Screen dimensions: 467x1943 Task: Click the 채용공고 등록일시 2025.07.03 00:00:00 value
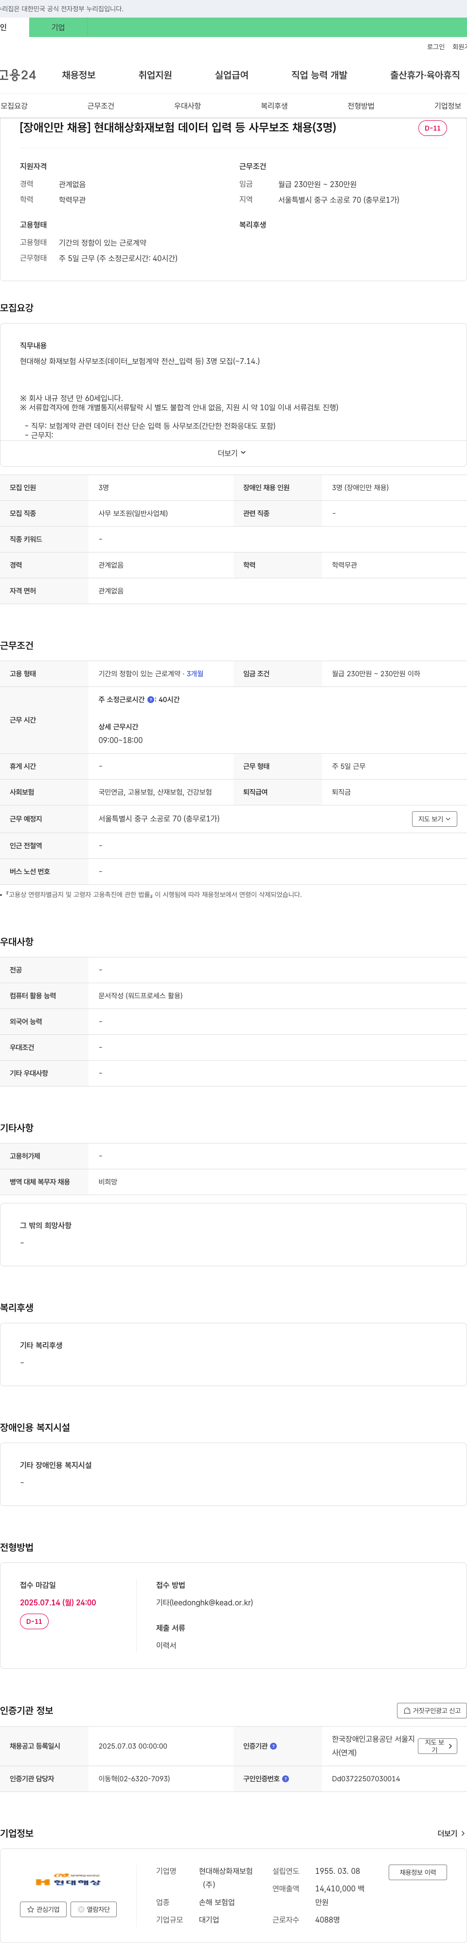[x=133, y=1746]
